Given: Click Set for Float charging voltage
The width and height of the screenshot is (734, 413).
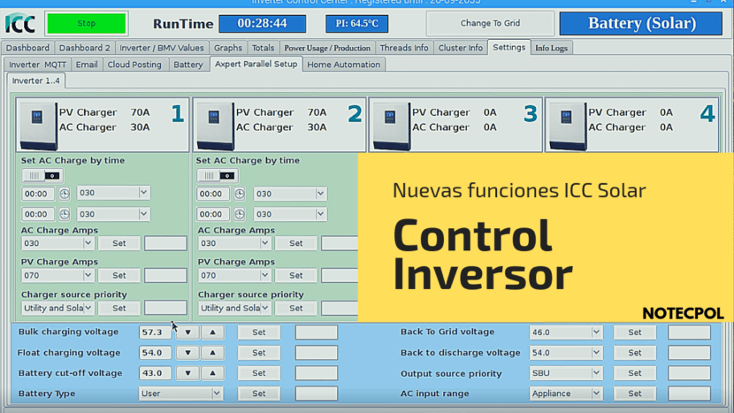Looking at the screenshot, I should point(259,353).
